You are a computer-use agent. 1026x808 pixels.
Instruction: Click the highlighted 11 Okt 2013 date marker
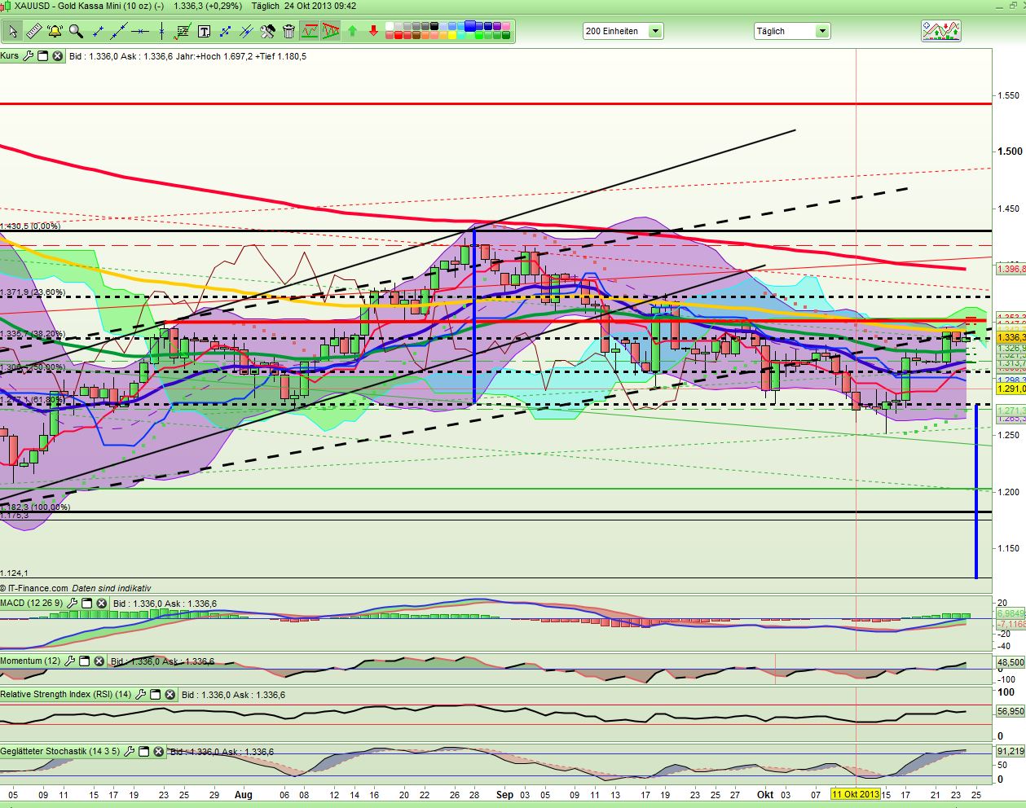coord(856,794)
